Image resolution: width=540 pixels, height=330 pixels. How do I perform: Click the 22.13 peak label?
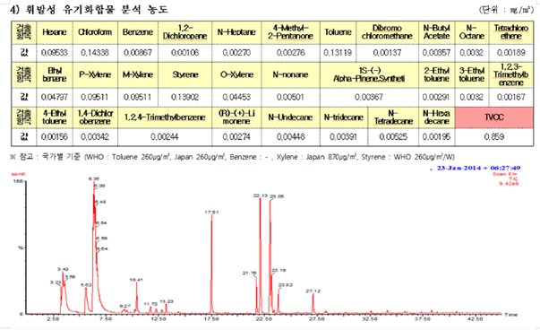coord(261,195)
